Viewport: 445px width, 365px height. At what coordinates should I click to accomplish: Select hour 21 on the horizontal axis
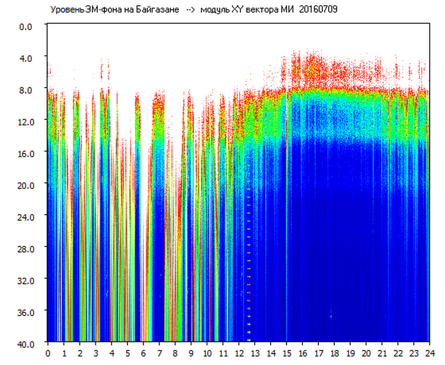point(382,353)
